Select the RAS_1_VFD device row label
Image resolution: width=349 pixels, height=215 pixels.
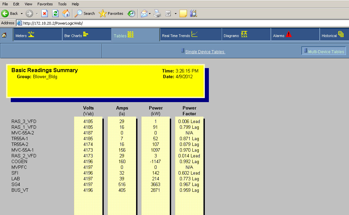coord(24,127)
